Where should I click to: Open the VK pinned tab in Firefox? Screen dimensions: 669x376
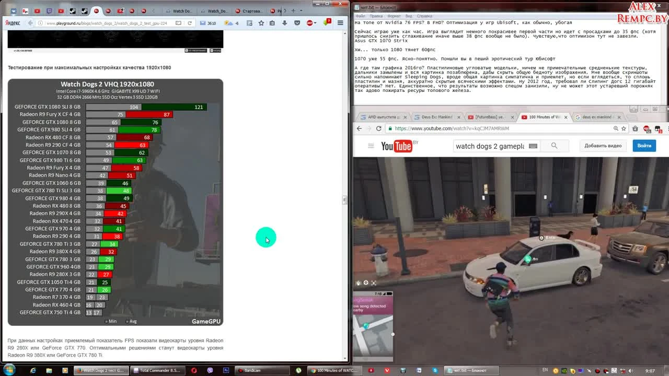point(13,11)
